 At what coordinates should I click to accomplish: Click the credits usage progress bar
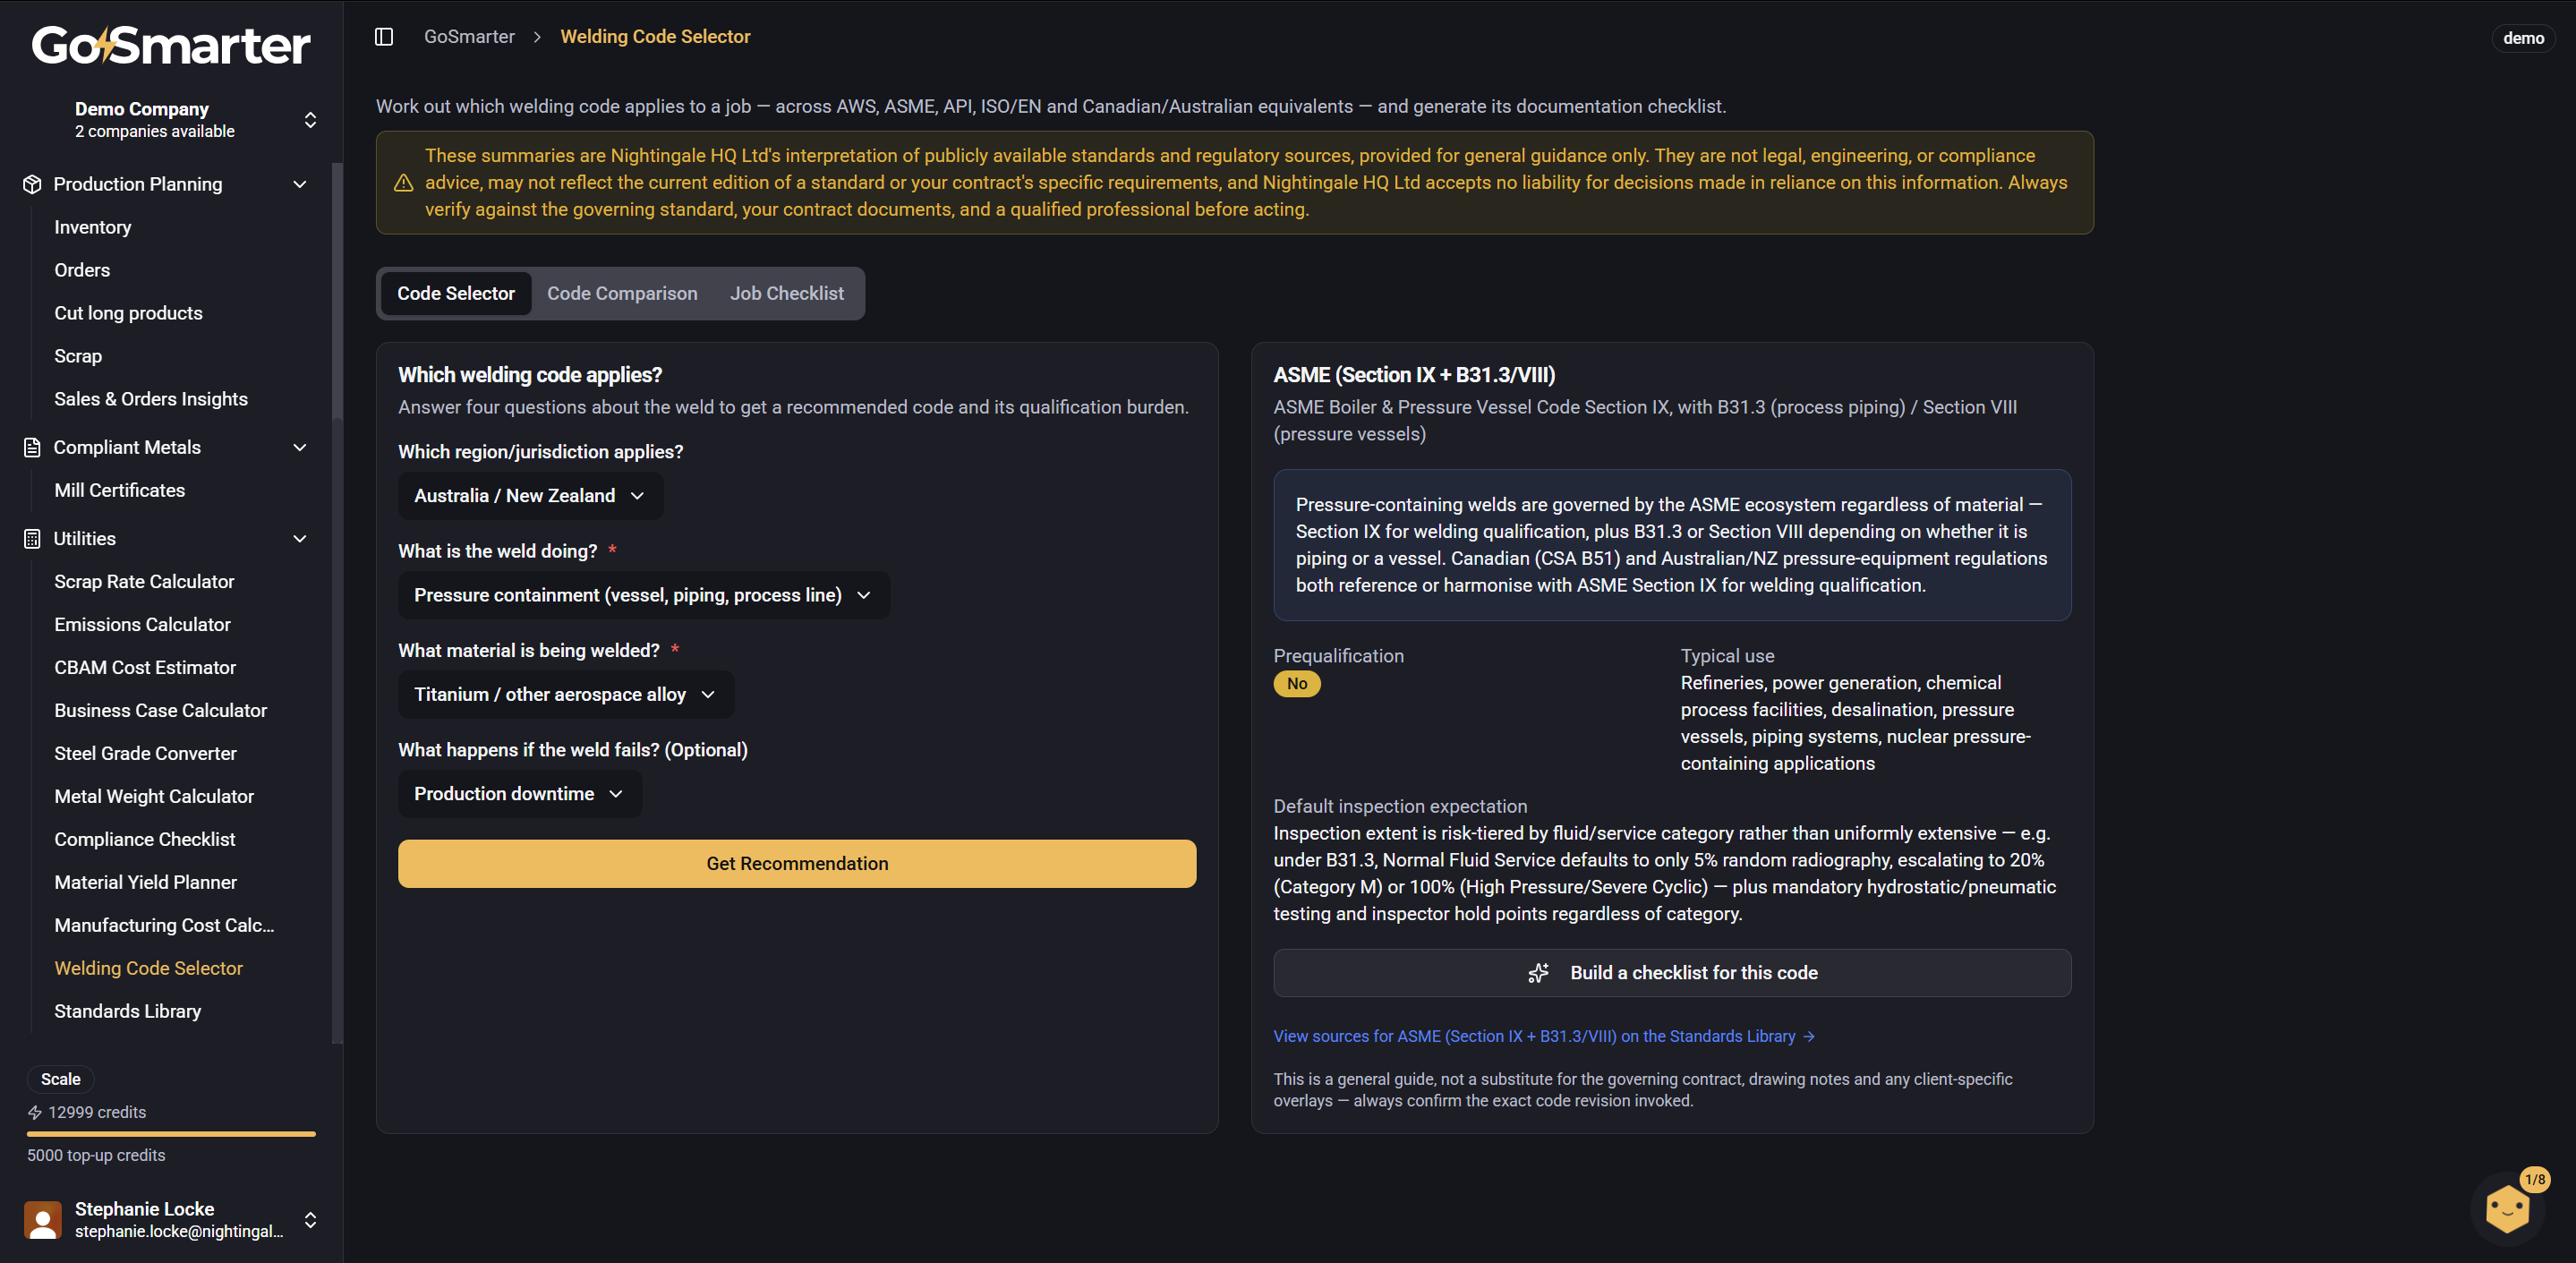[x=171, y=1134]
